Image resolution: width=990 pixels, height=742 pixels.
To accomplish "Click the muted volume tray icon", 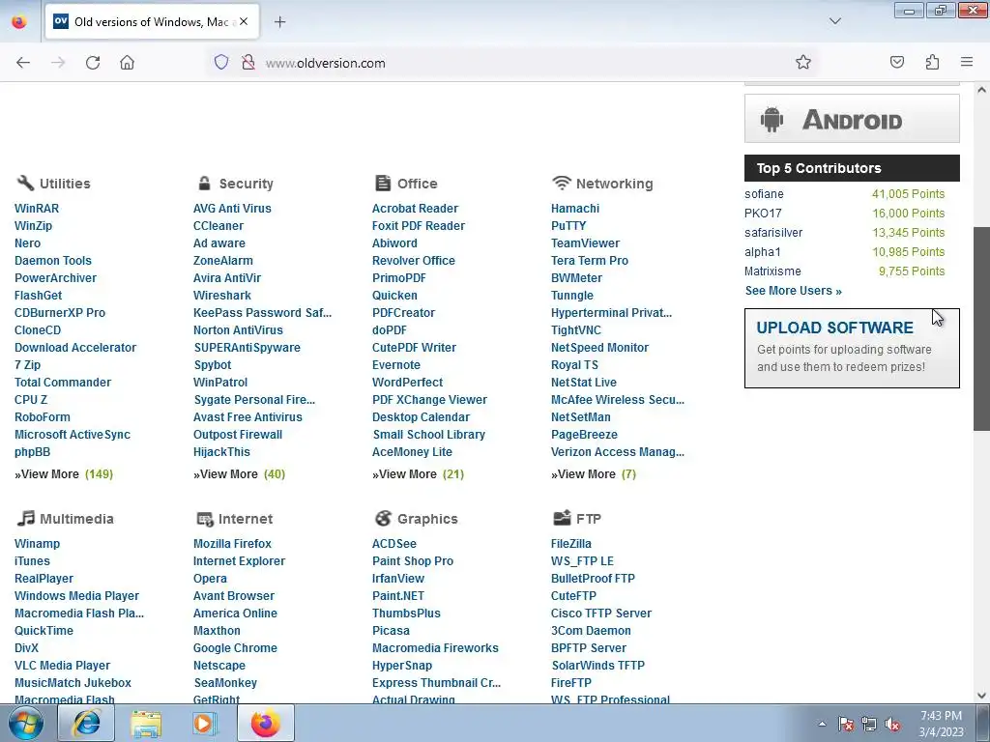I will [x=892, y=725].
